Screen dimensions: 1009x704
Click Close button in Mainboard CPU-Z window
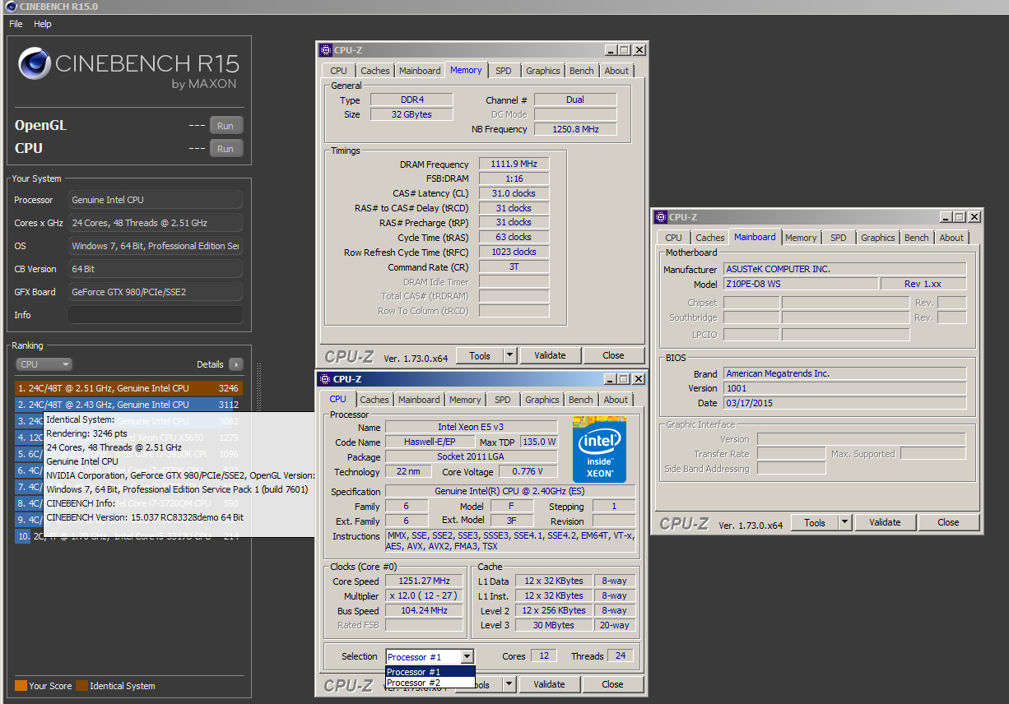pos(948,522)
